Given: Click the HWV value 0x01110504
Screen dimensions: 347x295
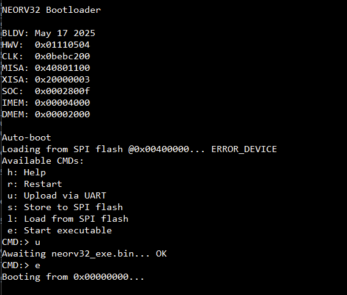Looking at the screenshot, I should (62, 45).
